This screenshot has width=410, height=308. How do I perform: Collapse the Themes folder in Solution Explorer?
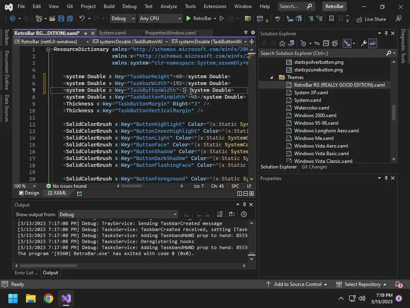(271, 77)
